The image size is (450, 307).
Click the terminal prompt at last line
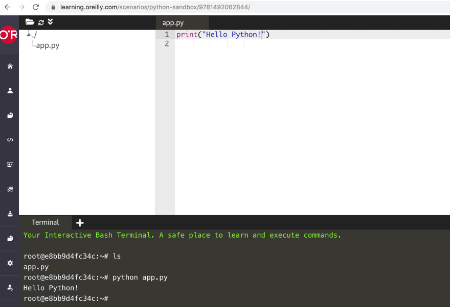coord(66,298)
